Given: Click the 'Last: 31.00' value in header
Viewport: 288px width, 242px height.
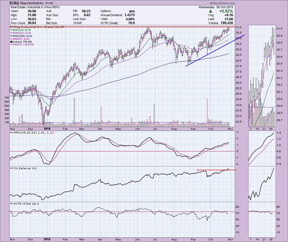Looking at the screenshot, I should pos(221,19).
